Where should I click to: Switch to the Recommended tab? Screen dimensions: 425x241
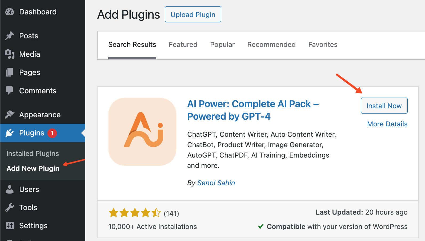coord(271,45)
